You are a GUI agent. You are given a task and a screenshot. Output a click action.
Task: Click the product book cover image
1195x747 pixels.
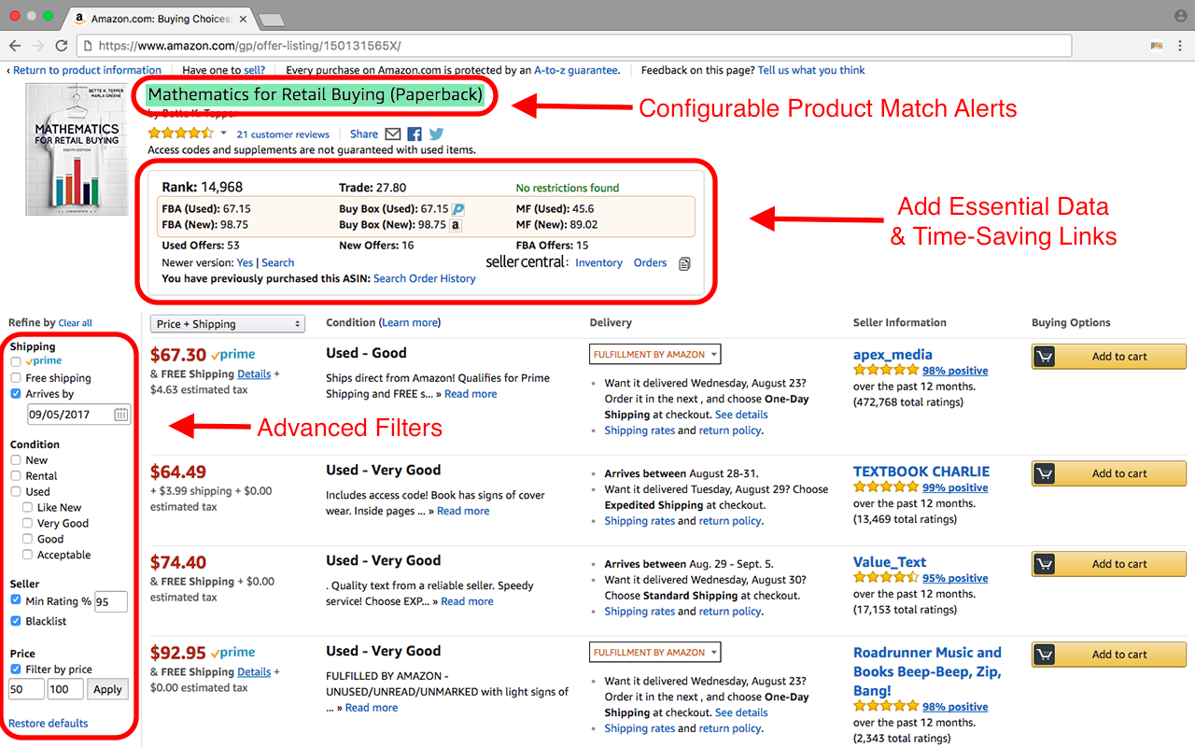(x=77, y=150)
